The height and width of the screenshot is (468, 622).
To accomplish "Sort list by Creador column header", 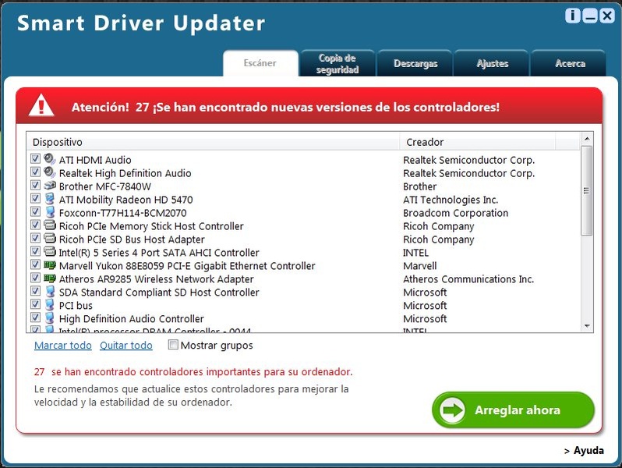I will 478,142.
